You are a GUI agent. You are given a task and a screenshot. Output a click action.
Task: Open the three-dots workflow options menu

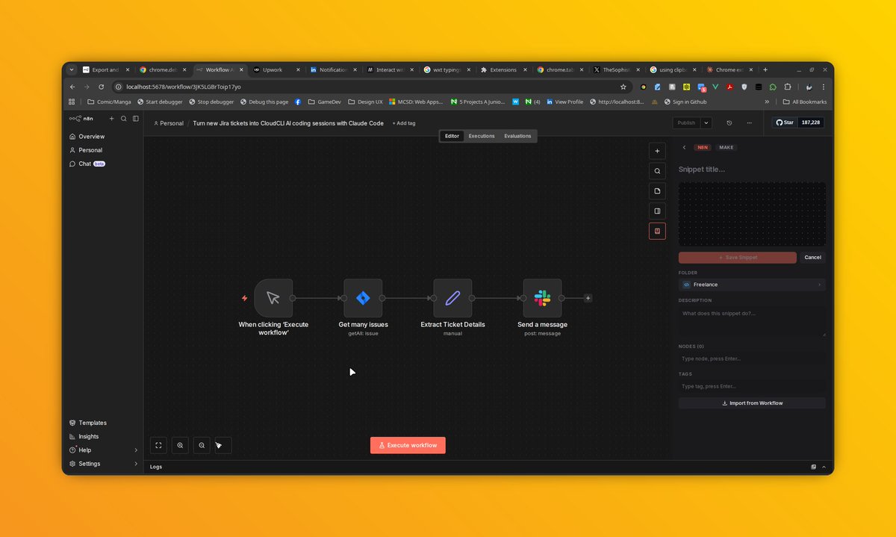pos(750,122)
